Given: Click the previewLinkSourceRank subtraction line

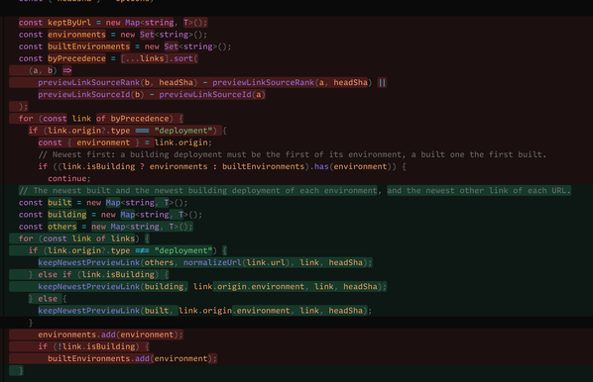Looking at the screenshot, I should (212, 83).
